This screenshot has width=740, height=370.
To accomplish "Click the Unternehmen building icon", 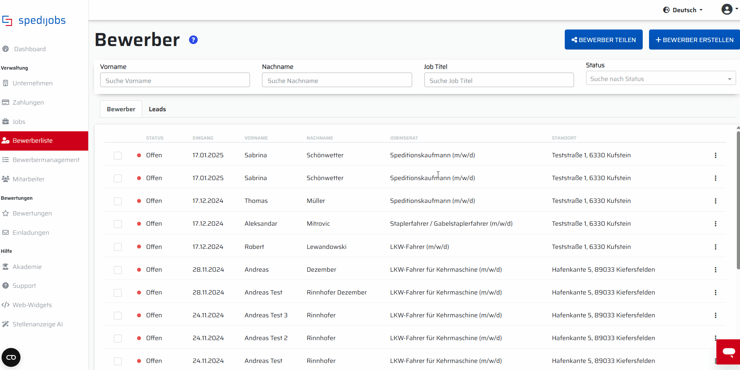I will pyautogui.click(x=6, y=83).
